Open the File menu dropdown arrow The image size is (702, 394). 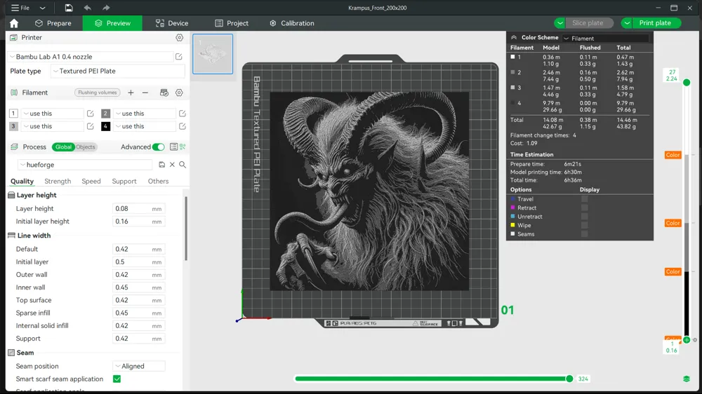click(43, 8)
